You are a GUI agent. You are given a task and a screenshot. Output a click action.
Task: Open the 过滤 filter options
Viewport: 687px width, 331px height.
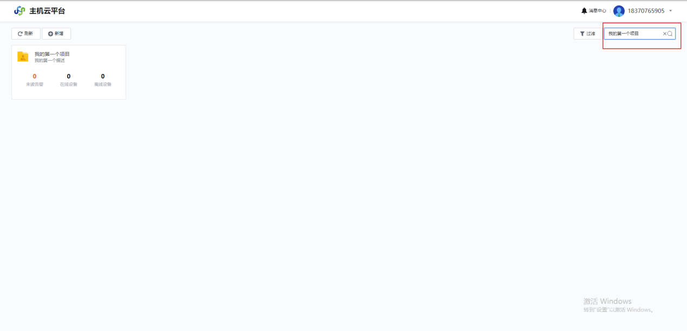[x=587, y=34]
